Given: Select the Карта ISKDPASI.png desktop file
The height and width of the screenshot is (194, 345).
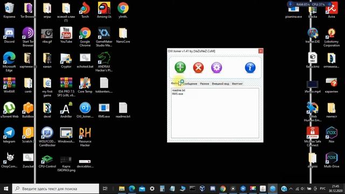Looking at the screenshot, I should [66, 164].
